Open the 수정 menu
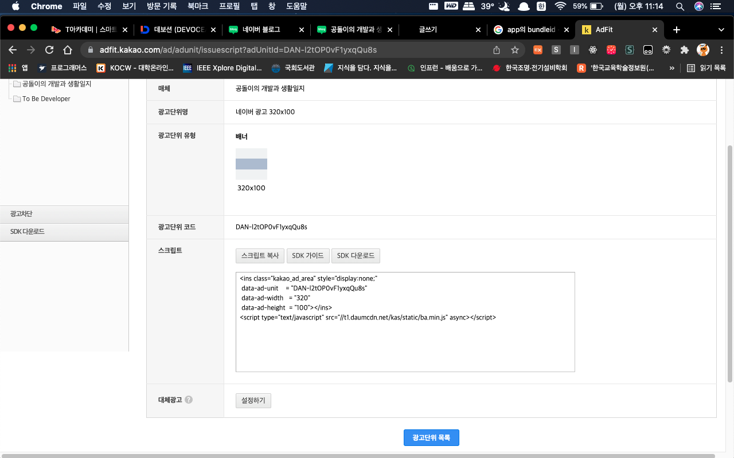Viewport: 734px width, 458px height. [104, 6]
